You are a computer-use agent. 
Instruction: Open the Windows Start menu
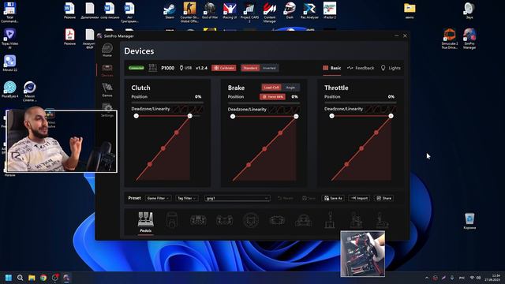9,278
